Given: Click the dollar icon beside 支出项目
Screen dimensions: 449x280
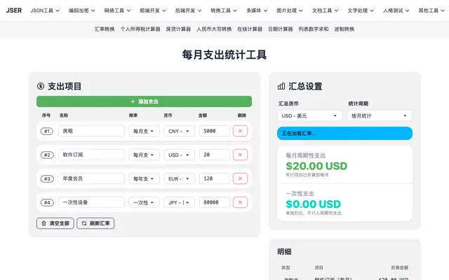Looking at the screenshot, I should pyautogui.click(x=41, y=86).
